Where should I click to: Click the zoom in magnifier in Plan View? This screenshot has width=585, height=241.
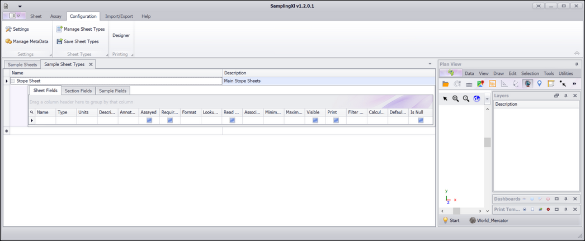coord(456,98)
